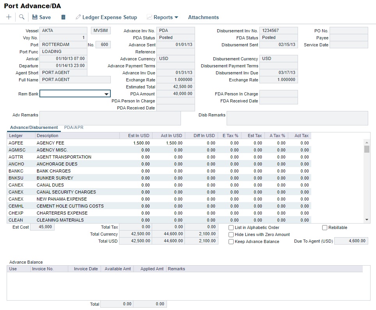Viewport: 376px width, 310px height.
Task: Open the Attachments panel
Action: (203, 17)
